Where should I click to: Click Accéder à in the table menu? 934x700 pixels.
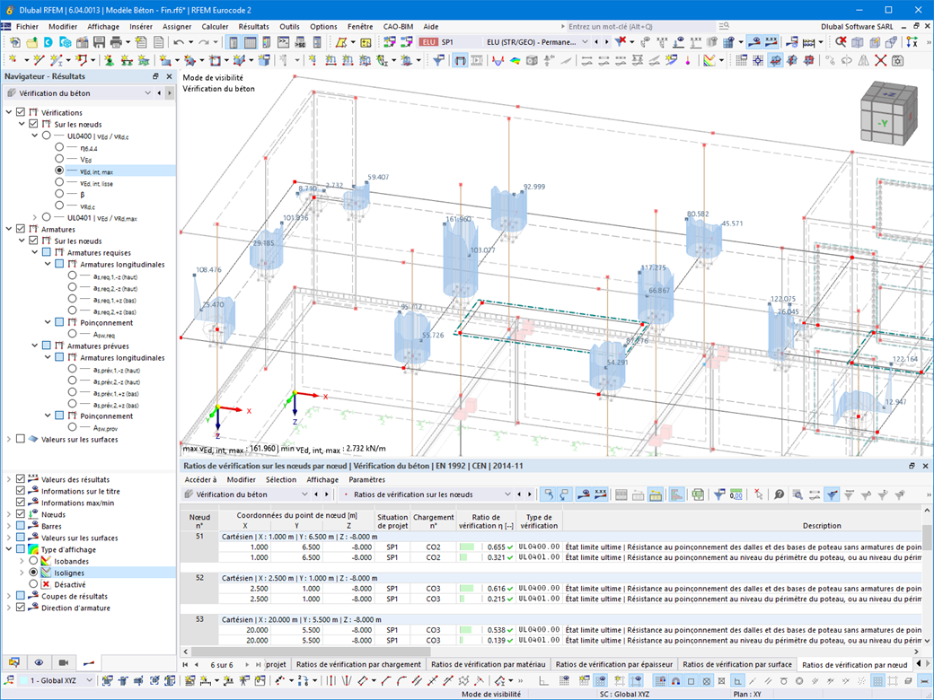200,479
